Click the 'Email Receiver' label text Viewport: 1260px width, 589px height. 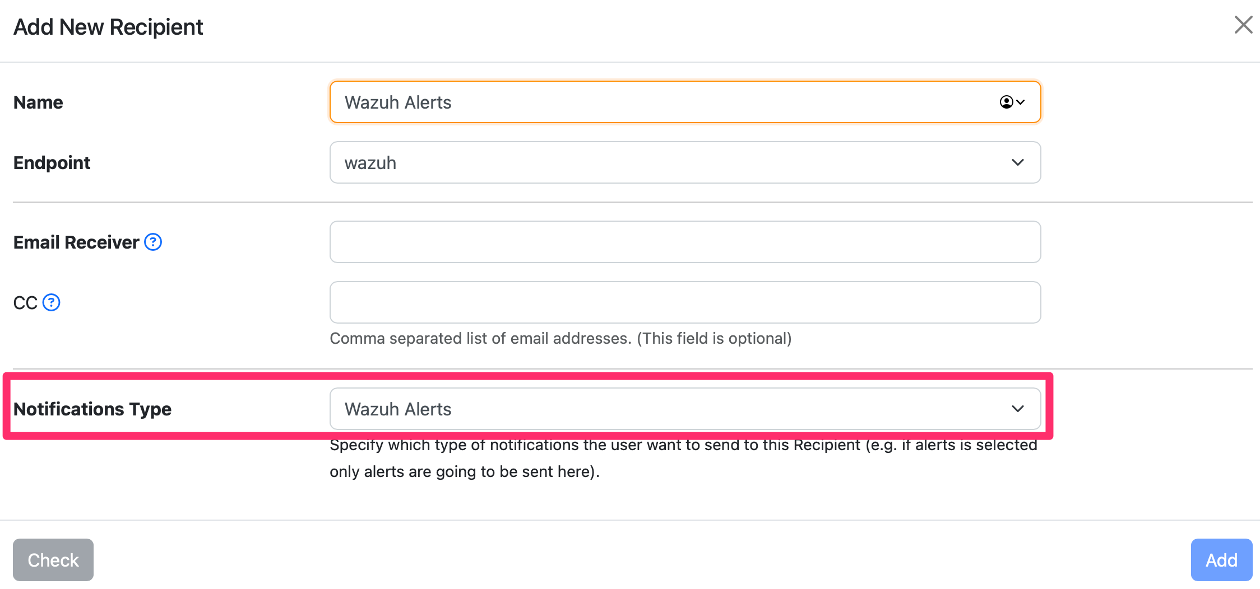(x=76, y=242)
